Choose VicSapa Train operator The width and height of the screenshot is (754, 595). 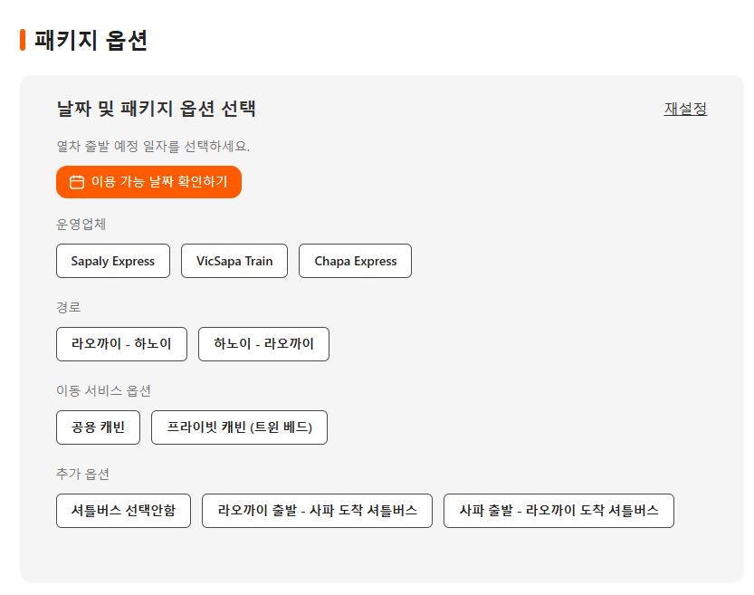pos(234,261)
